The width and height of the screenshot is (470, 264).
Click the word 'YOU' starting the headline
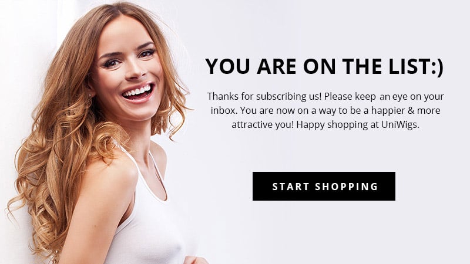[x=227, y=66]
